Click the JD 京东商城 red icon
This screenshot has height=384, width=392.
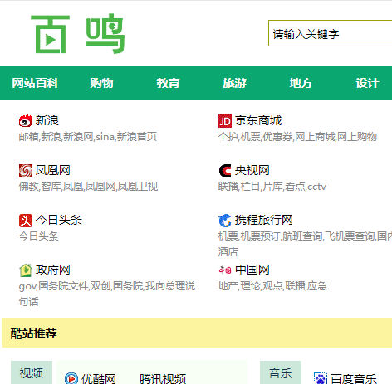click(225, 121)
